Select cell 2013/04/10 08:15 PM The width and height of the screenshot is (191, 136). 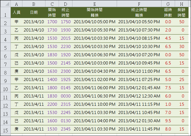coord(139,39)
